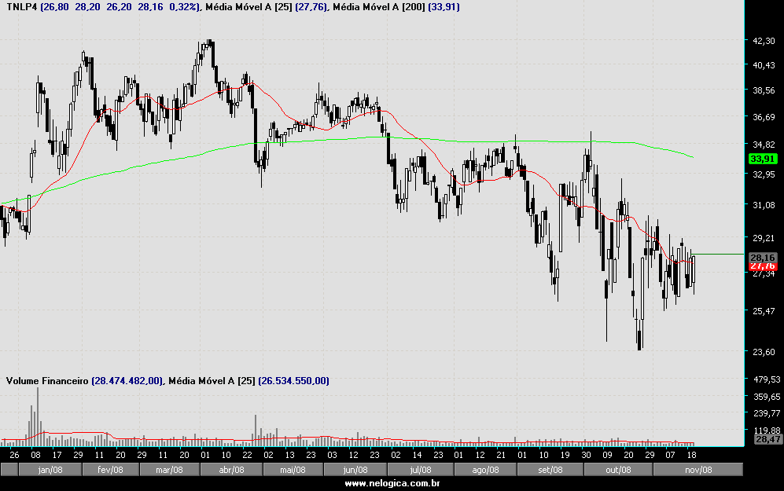Click the volume value (28.474.482,00)
The height and width of the screenshot is (491, 784).
click(x=127, y=380)
